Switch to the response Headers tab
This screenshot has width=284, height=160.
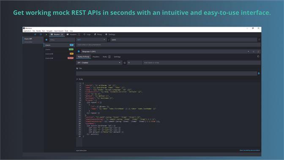pos(96,57)
